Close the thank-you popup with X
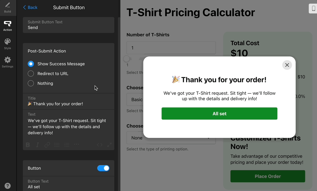This screenshot has height=191, width=317. click(287, 65)
